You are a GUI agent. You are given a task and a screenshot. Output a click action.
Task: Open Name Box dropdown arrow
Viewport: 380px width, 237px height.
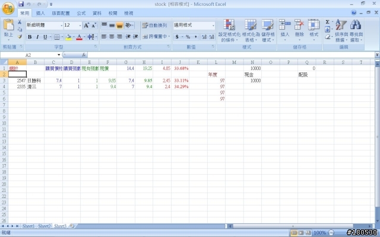tap(59, 55)
